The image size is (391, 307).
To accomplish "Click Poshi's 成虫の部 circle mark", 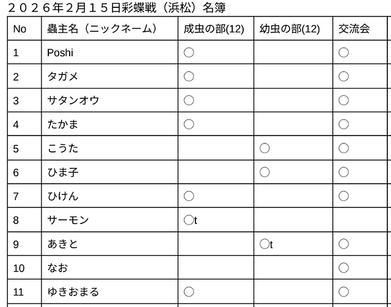I will click(x=189, y=52).
